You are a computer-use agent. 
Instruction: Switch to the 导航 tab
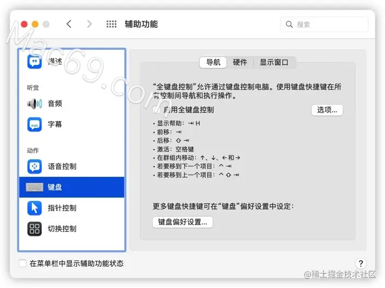pos(213,62)
